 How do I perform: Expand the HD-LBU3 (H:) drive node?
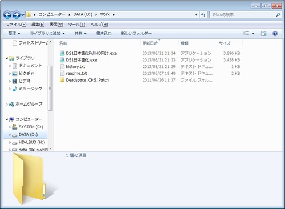(10, 142)
